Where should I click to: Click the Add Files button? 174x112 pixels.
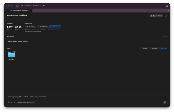click(x=163, y=48)
